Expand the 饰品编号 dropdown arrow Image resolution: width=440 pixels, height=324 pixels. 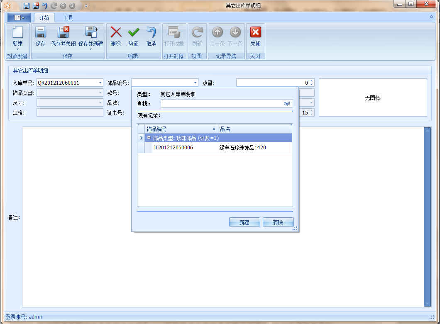click(196, 83)
